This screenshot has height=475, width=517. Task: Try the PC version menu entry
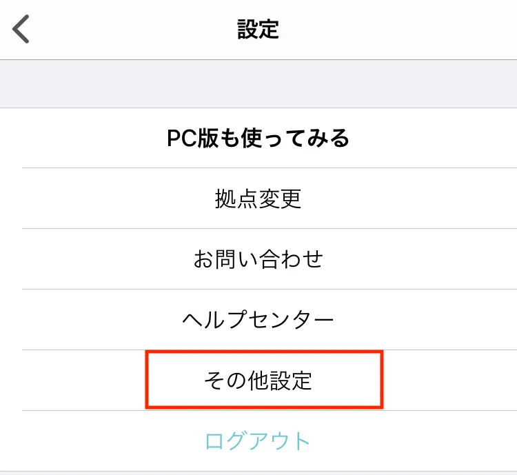pyautogui.click(x=258, y=139)
